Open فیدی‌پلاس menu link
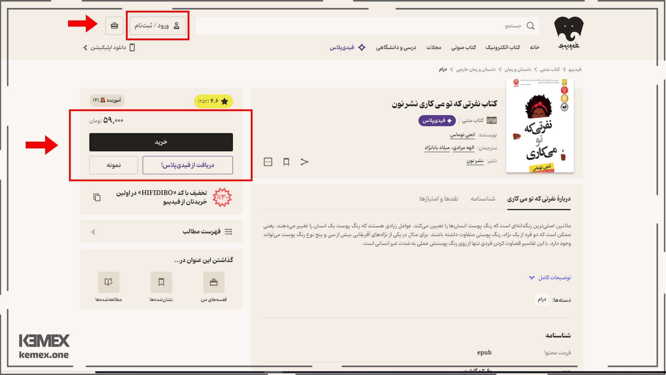 pyautogui.click(x=342, y=47)
